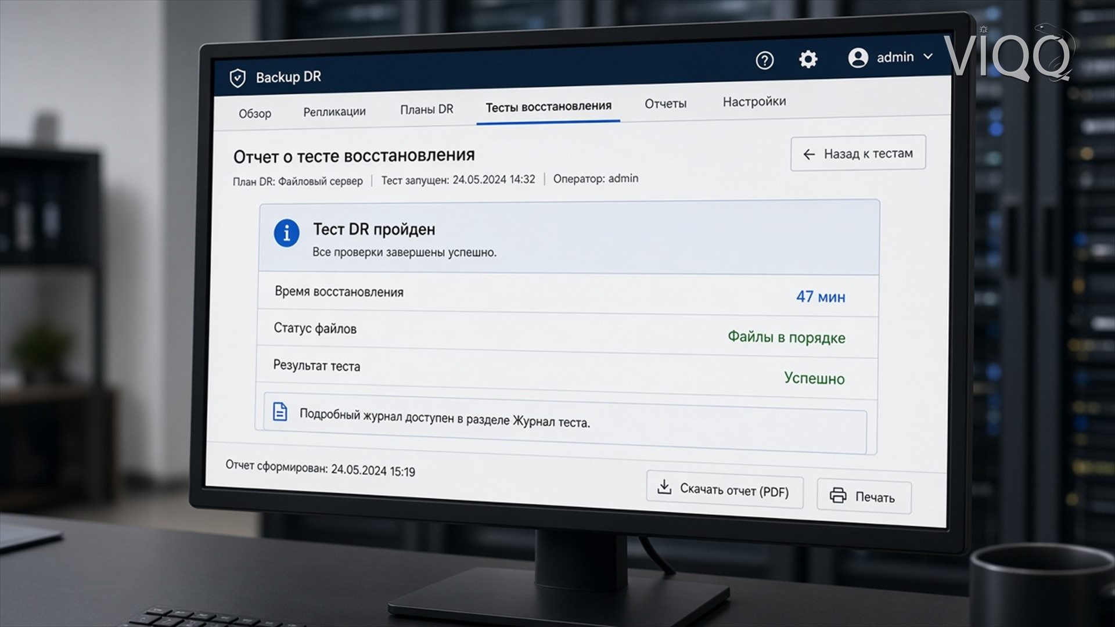The width and height of the screenshot is (1115, 627).
Task: Click the text План DR: Файловый сервер
Action: 298,181
